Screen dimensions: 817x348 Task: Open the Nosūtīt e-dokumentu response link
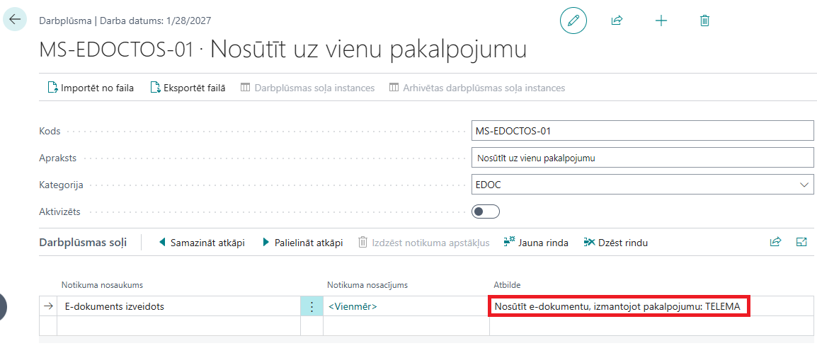coord(618,306)
